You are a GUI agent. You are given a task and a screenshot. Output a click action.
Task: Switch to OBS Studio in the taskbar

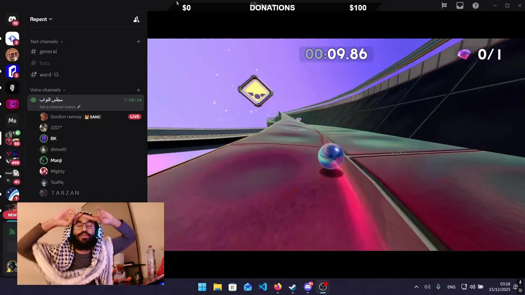pos(323,287)
